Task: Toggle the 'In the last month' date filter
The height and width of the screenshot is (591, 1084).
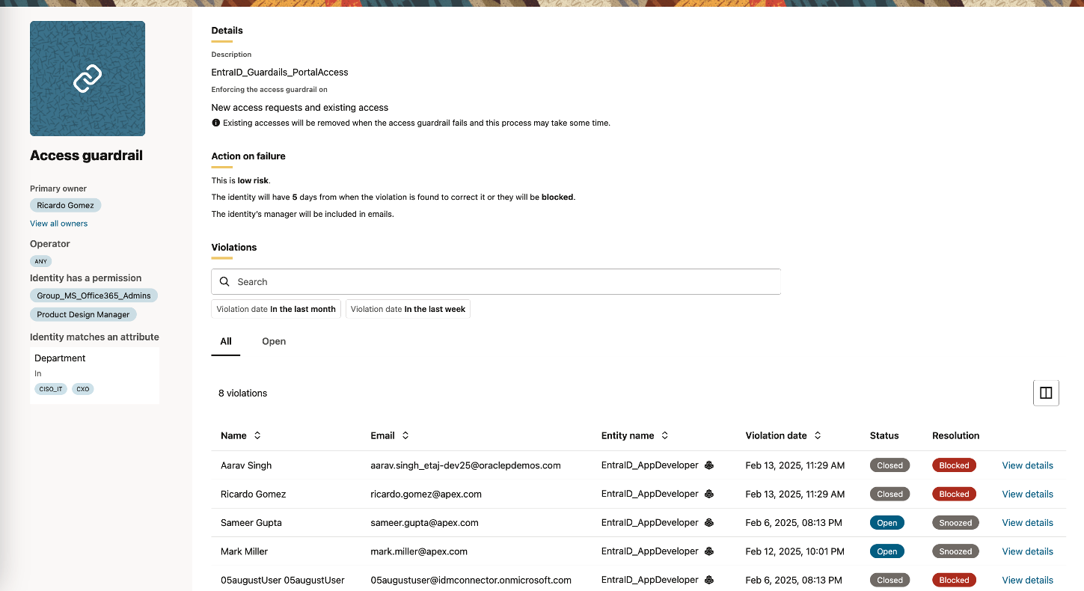Action: (276, 309)
